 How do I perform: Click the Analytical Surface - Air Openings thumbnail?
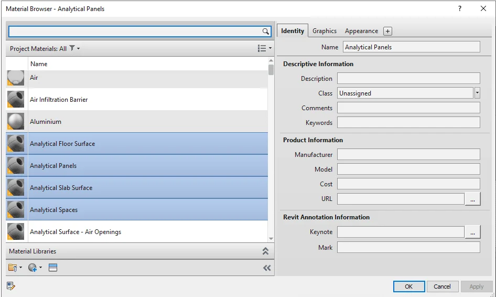click(16, 231)
